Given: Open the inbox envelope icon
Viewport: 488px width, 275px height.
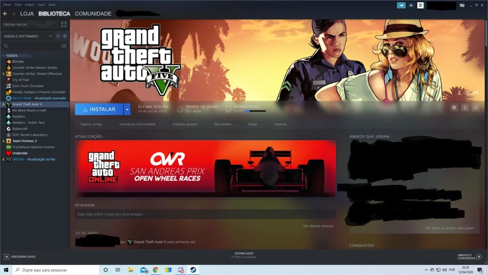Looking at the screenshot, I should click(x=411, y=5).
